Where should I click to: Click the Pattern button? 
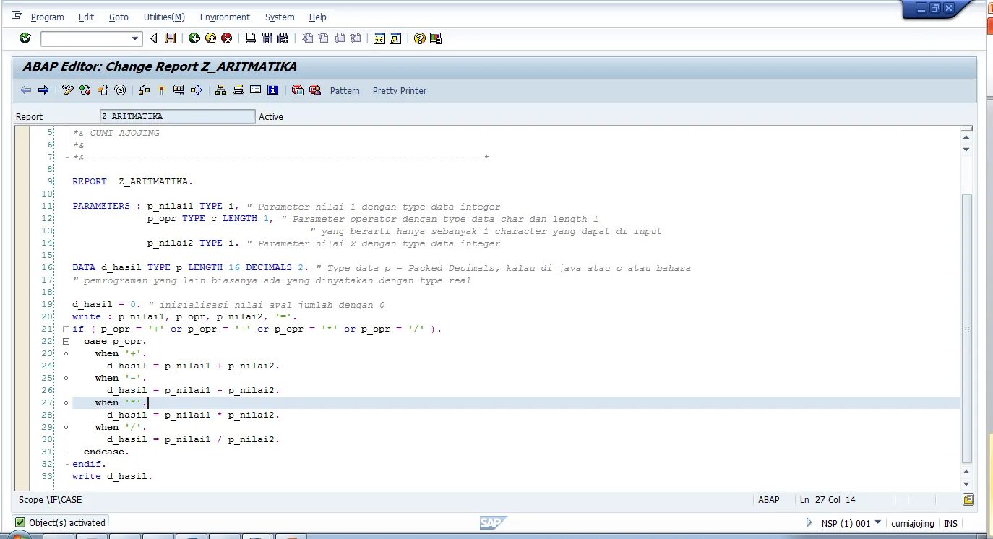(345, 91)
